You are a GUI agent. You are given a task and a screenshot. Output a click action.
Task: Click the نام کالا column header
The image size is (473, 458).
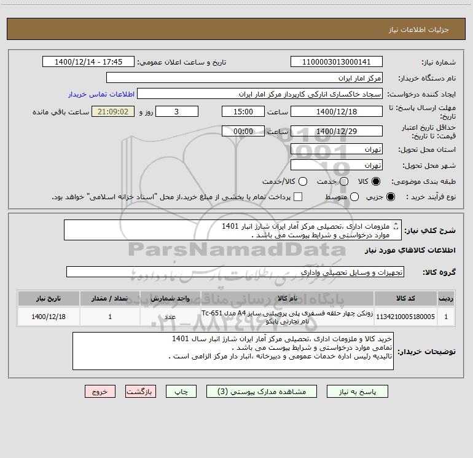point(287,298)
